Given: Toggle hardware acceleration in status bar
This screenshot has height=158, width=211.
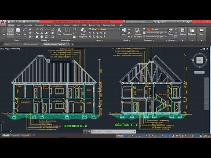Looking at the screenshot, I should coord(197,136).
